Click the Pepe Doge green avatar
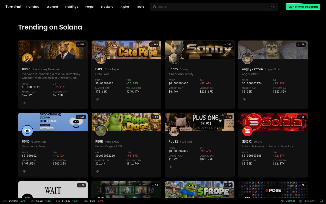Viewport: 326px width, 204px height. click(x=101, y=131)
